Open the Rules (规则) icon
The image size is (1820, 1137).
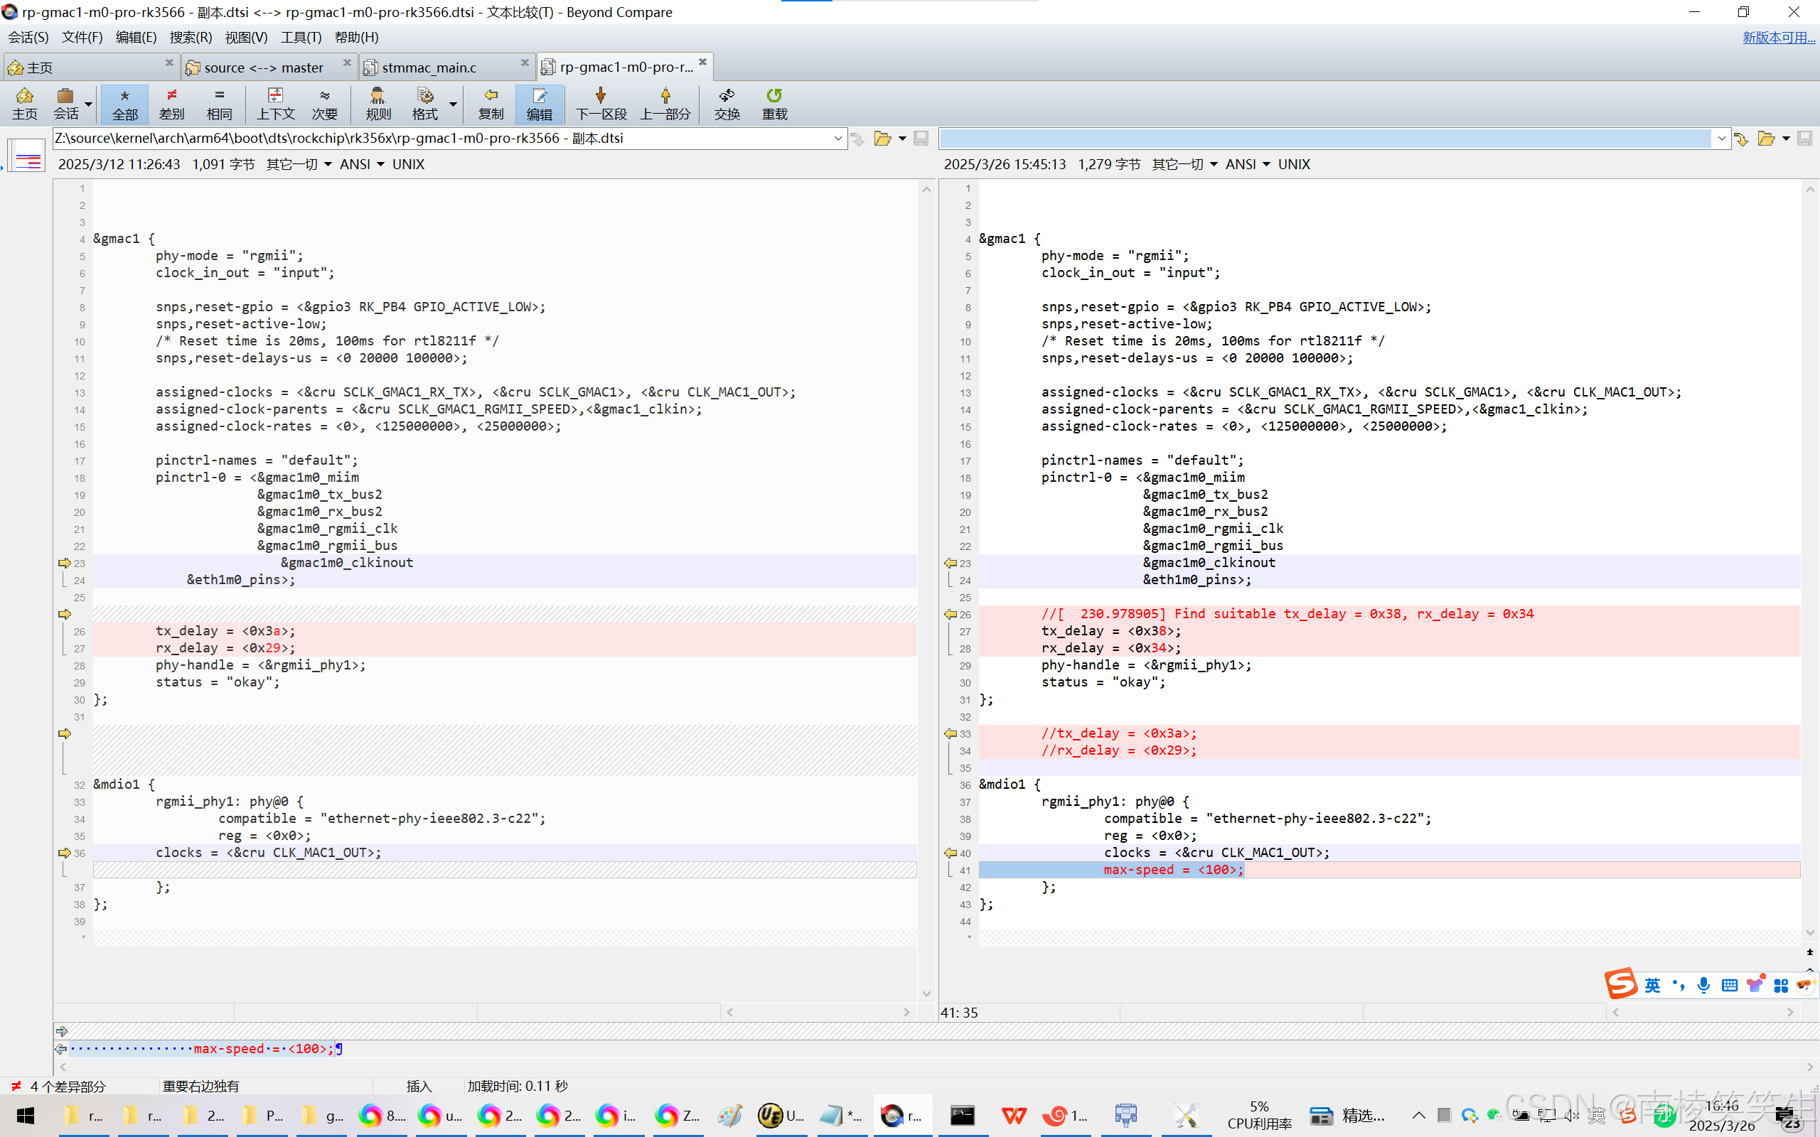click(378, 96)
